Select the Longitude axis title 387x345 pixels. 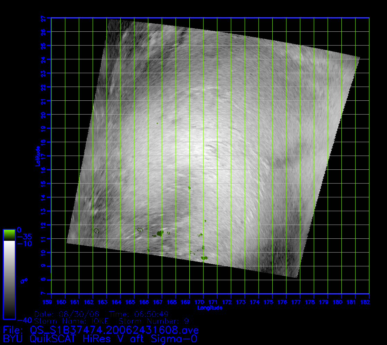click(x=209, y=308)
